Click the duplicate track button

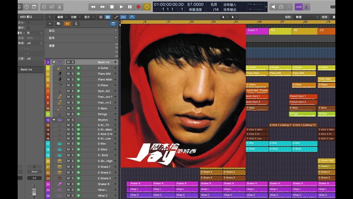pyautogui.click(x=58, y=24)
